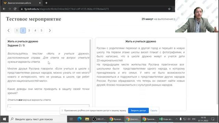Open the Windows Start menu
The width and height of the screenshot is (219, 123).
pos(4,119)
